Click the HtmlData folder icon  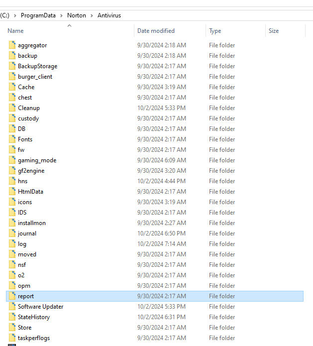[12, 191]
